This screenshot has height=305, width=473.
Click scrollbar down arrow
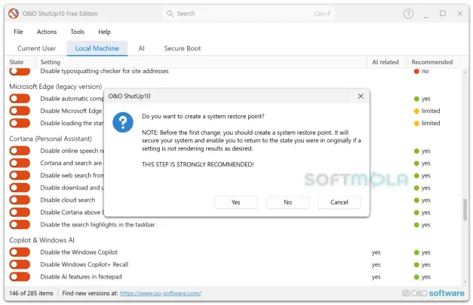click(x=465, y=282)
